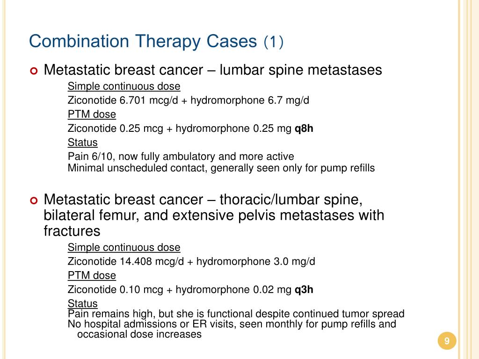The height and width of the screenshot is (359, 479).
Task: Click the bold "q8h" text
Action: pos(304,129)
